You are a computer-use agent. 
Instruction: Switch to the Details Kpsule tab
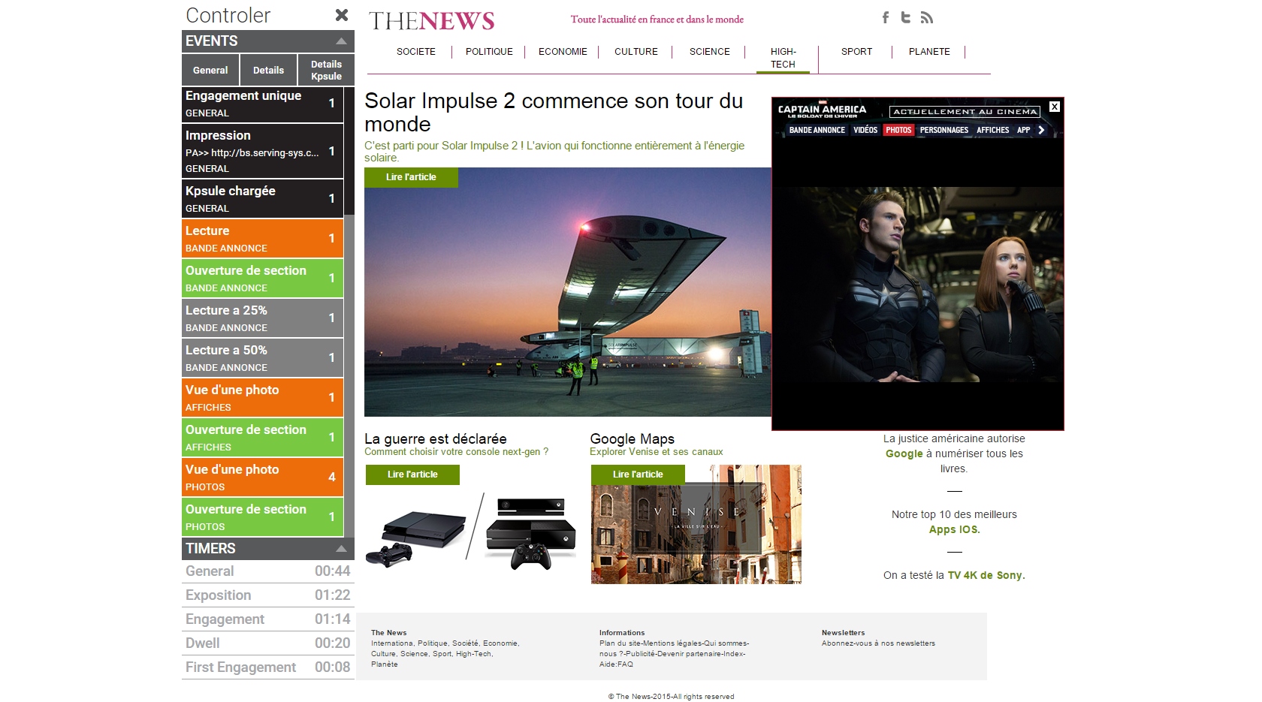(326, 70)
